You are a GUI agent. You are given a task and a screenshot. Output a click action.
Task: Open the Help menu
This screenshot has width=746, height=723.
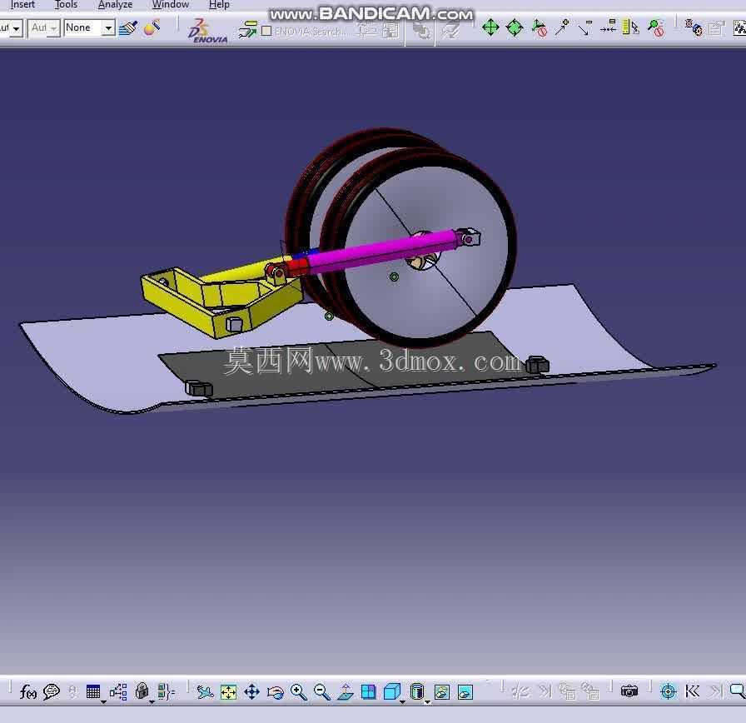click(x=219, y=5)
